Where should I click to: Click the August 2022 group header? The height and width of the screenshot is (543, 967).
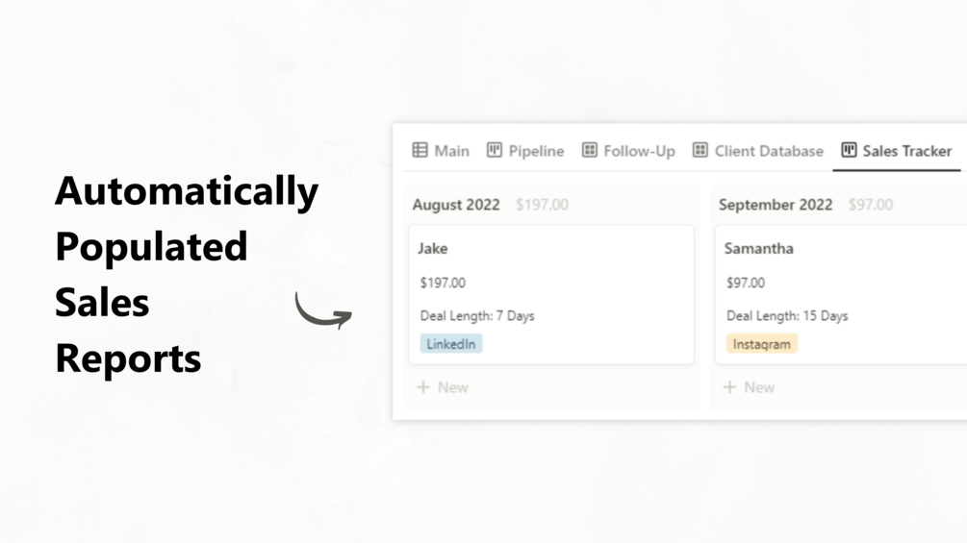456,205
